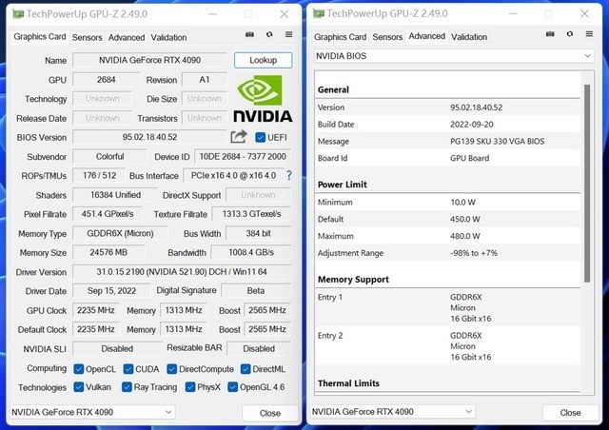Switch to Graphics Card tab in left window
609x430 pixels.
click(40, 36)
